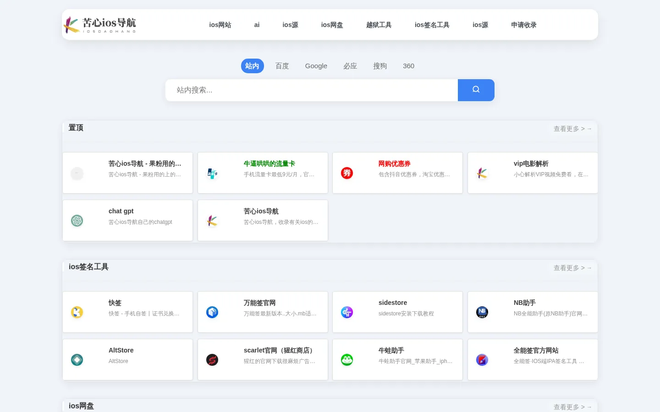Click description 万能签最新版本..大小.mb适
The image size is (660, 412).
pyautogui.click(x=280, y=314)
